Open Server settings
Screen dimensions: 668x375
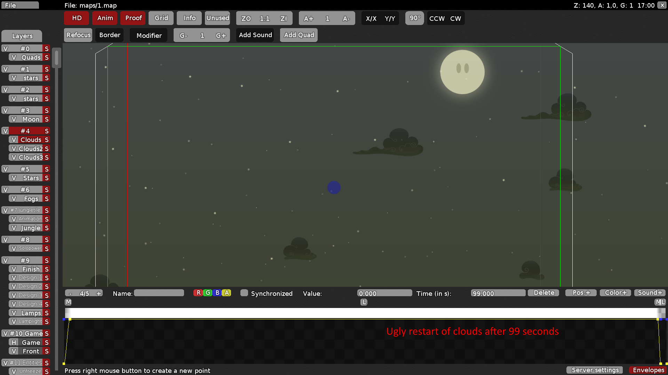[594, 370]
